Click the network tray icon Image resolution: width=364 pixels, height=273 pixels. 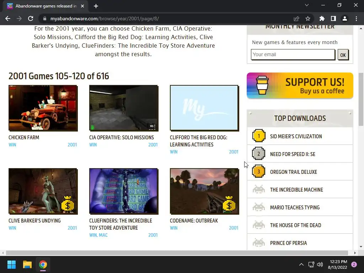pos(311,264)
